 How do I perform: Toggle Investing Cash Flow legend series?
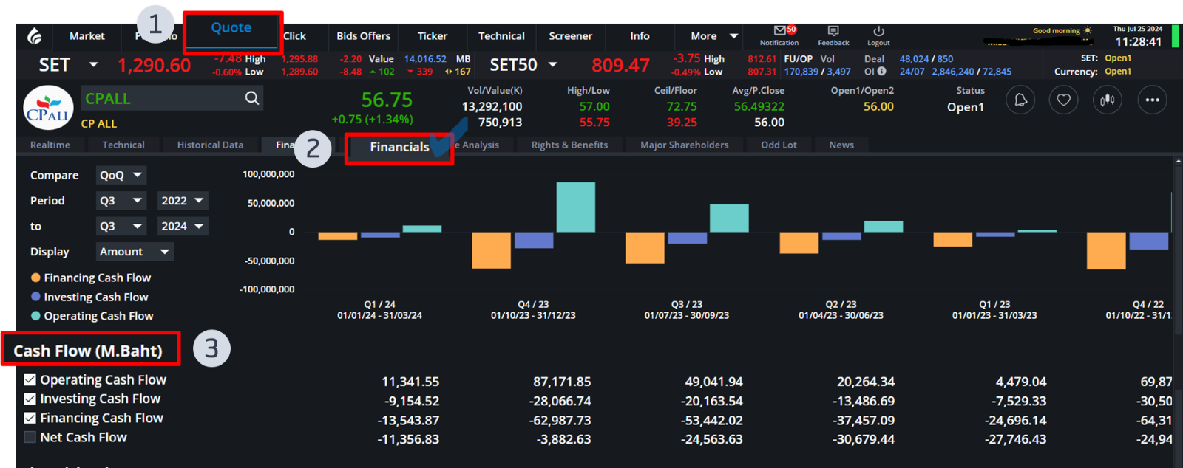pos(89,297)
